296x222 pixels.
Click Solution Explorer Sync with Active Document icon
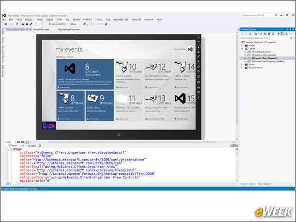click(x=261, y=34)
